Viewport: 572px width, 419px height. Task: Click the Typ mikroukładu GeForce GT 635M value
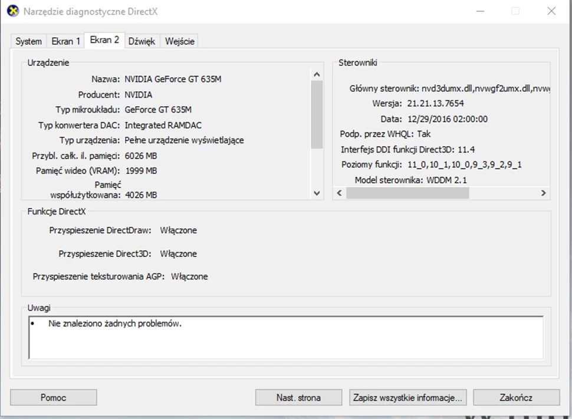pyautogui.click(x=158, y=110)
